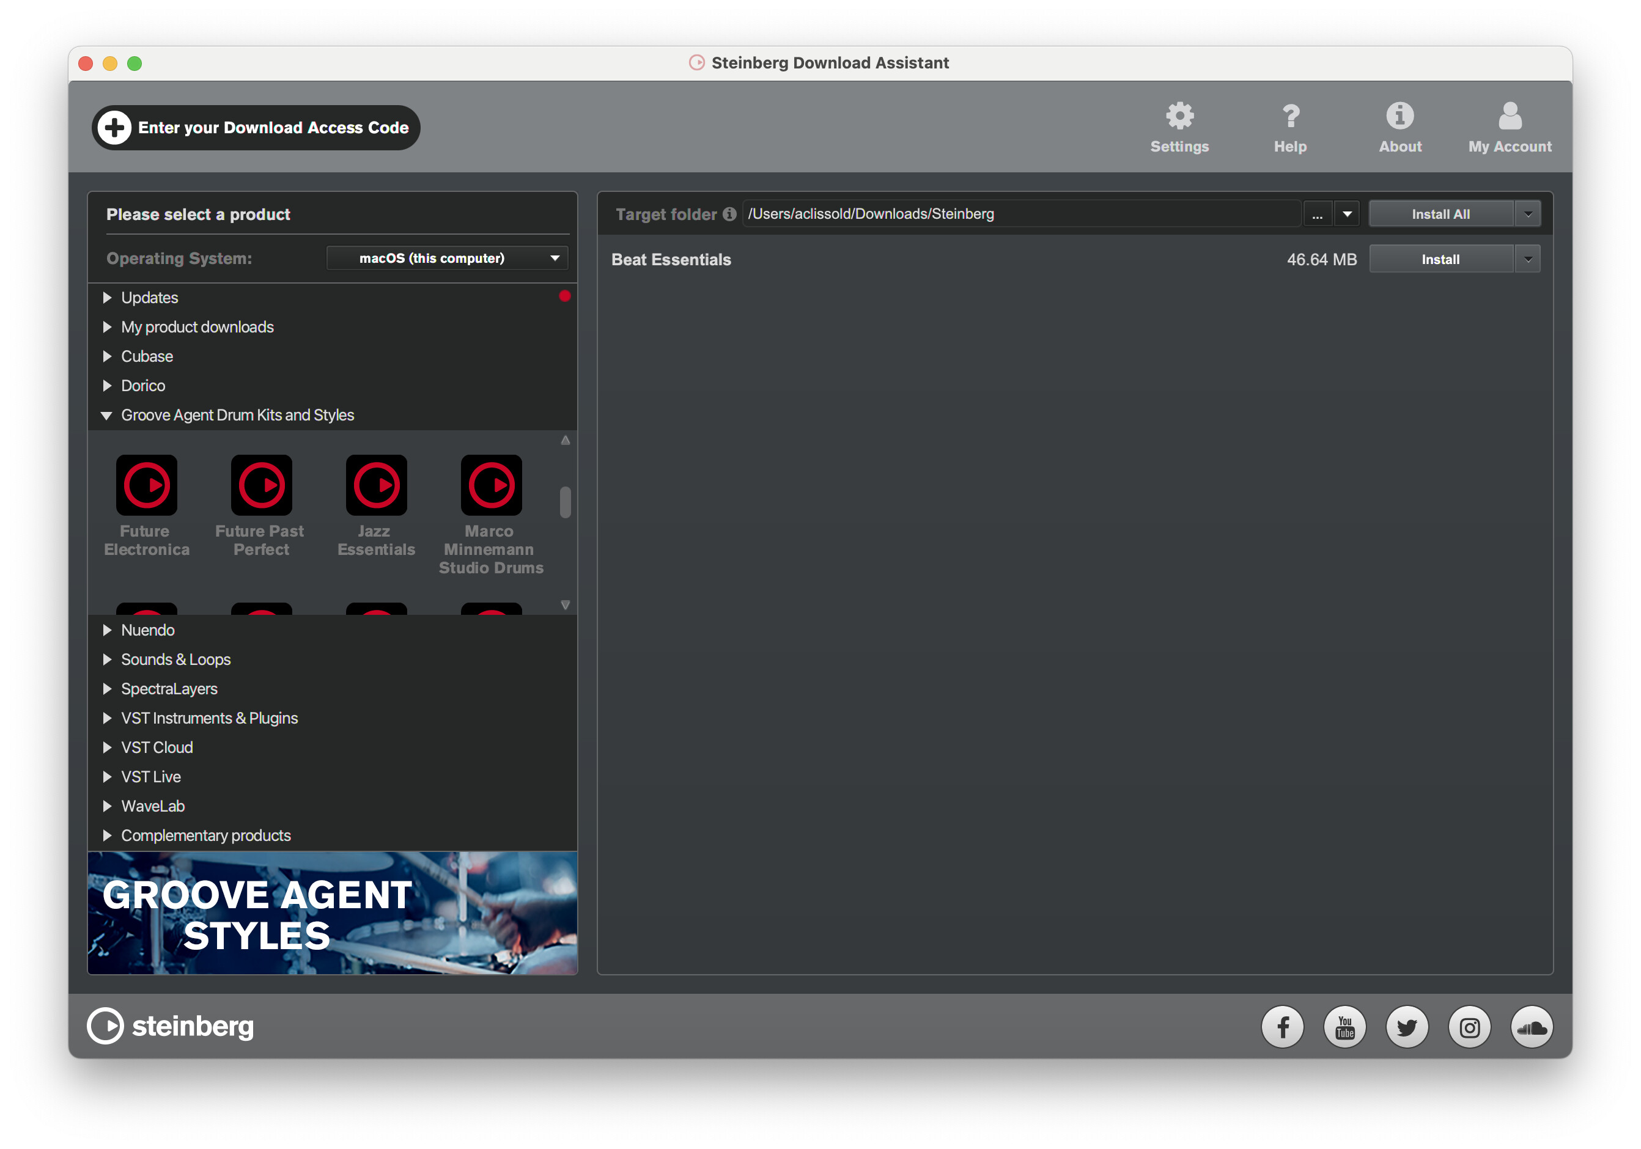
Task: Open Settings via the gear icon
Action: [x=1179, y=117]
